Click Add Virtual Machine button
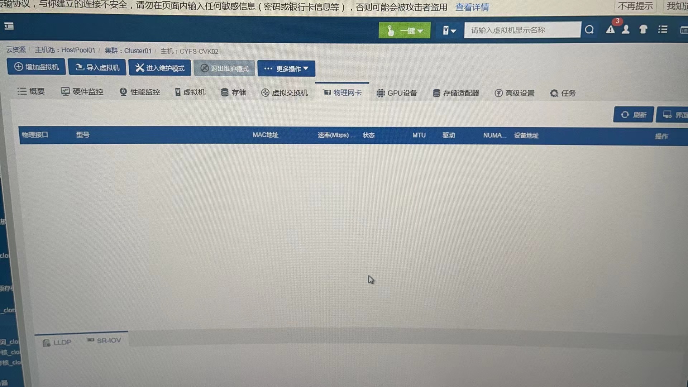 [x=37, y=67]
